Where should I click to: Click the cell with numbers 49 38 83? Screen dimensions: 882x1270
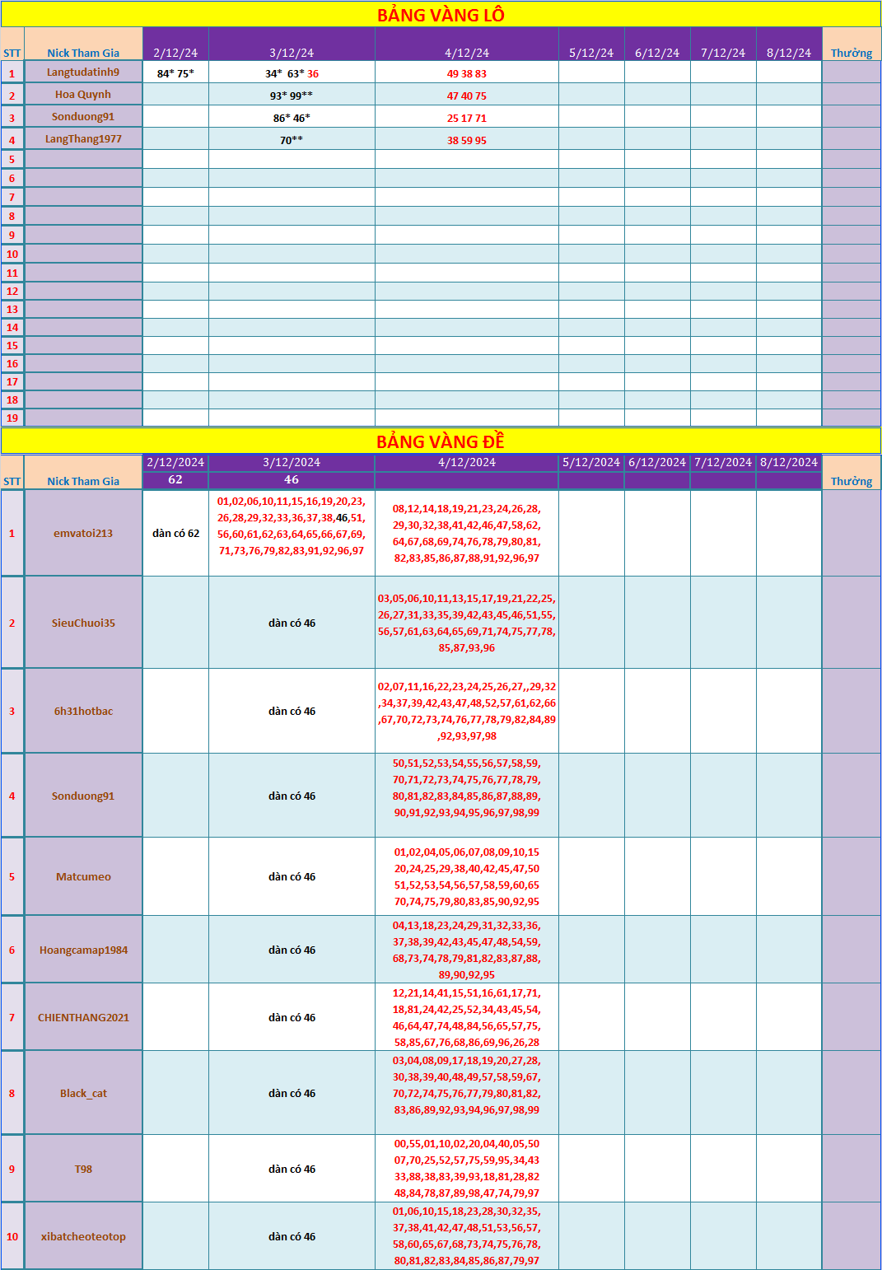point(467,73)
